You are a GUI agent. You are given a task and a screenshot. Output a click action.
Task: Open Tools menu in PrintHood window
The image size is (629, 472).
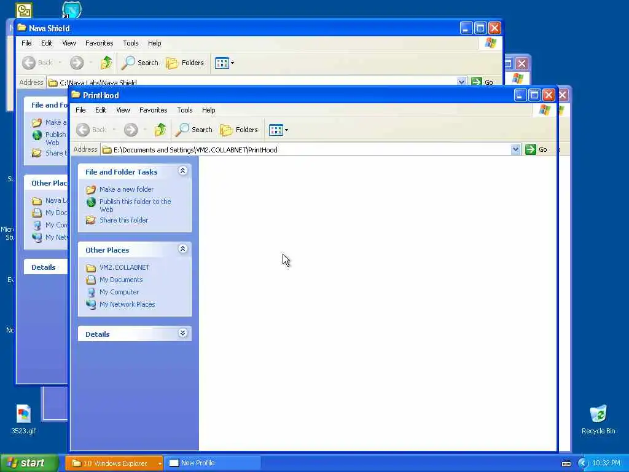point(185,110)
